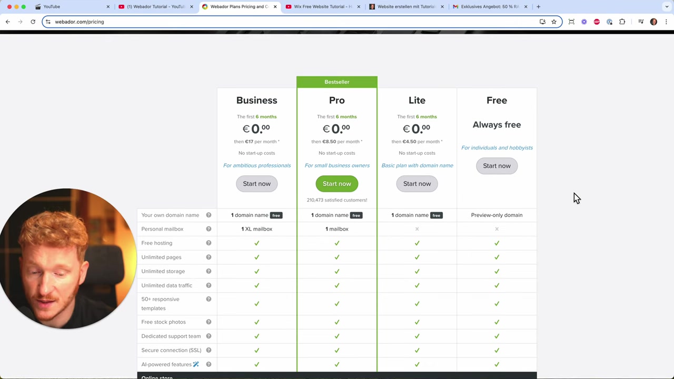Open help icon for Personal mailbox

[x=209, y=229]
